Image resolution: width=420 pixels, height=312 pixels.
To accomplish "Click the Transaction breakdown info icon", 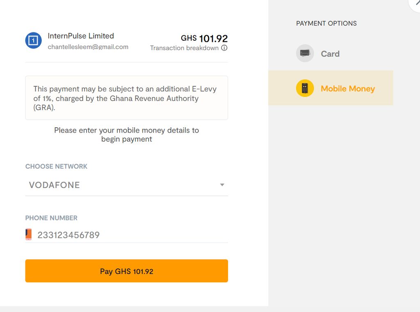I will (x=224, y=48).
